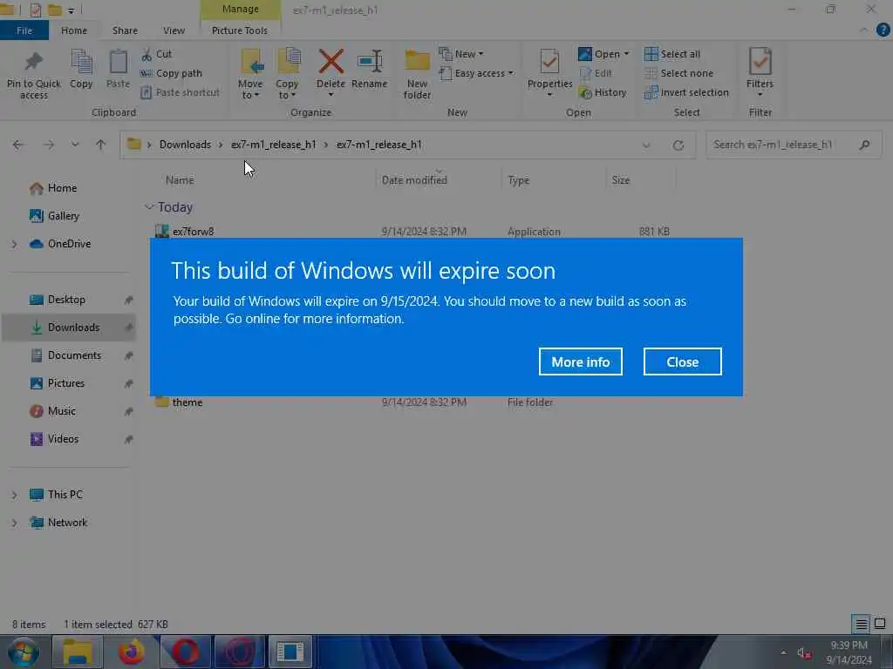893x669 pixels.
Task: Click Select none in ribbon
Action: pos(678,73)
